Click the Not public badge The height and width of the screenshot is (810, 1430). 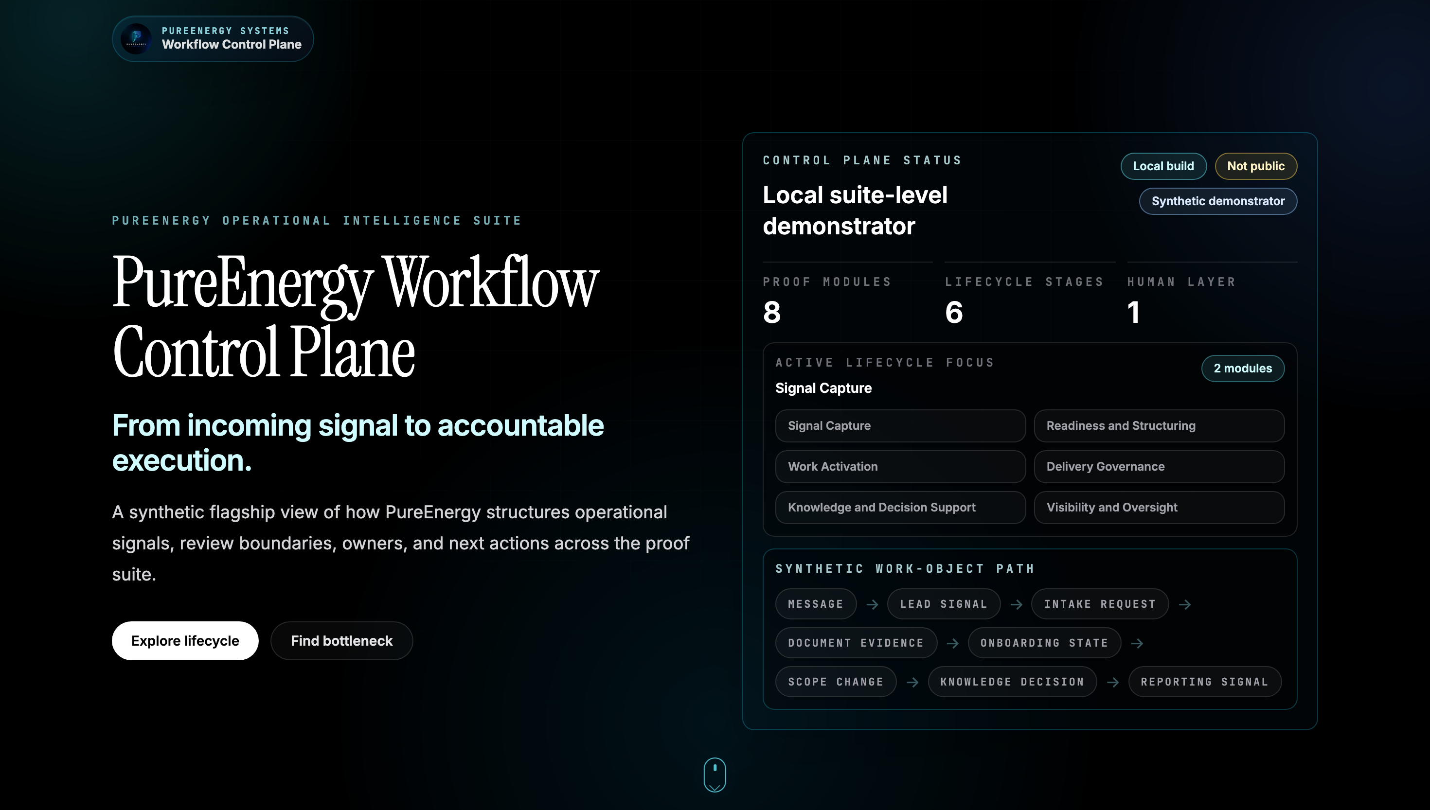point(1256,166)
